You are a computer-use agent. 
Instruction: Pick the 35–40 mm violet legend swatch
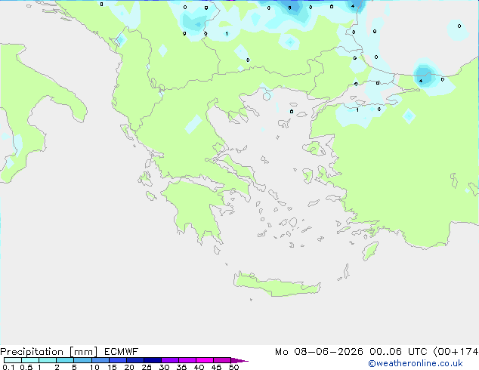point(187,360)
